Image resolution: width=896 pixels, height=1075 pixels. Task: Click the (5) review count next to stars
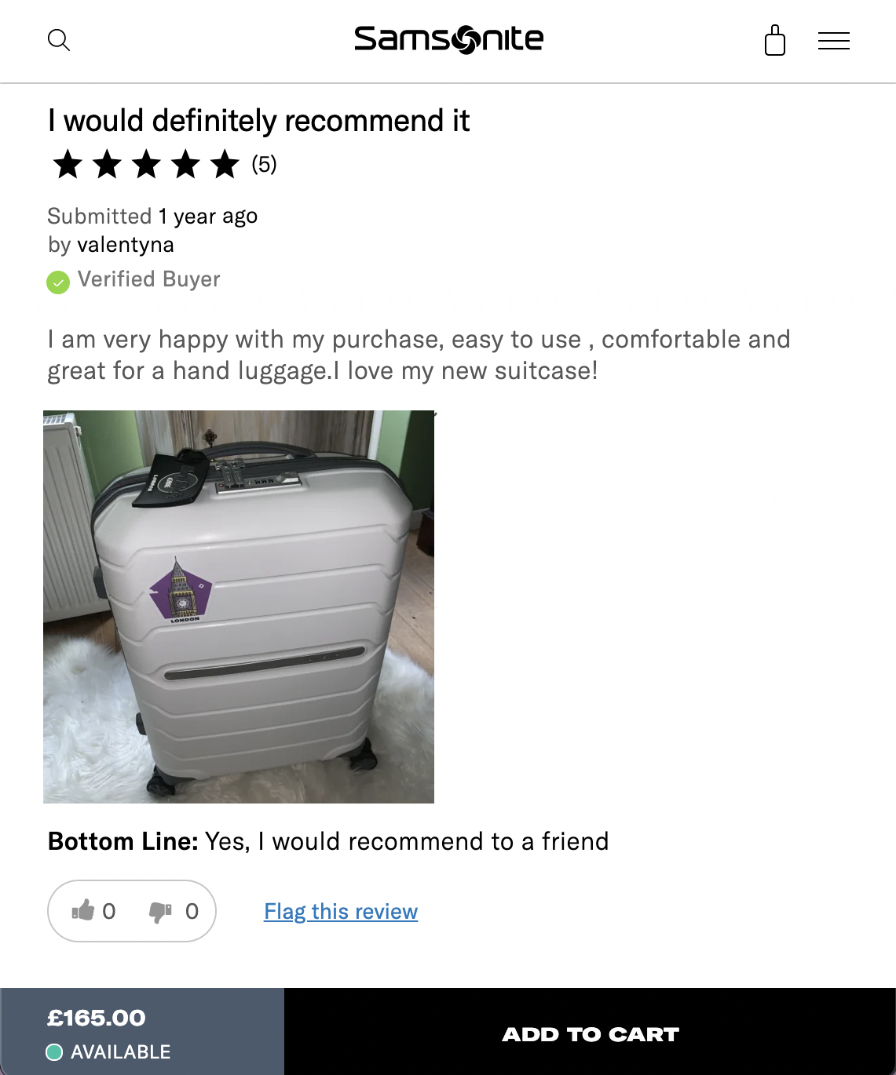coord(263,164)
